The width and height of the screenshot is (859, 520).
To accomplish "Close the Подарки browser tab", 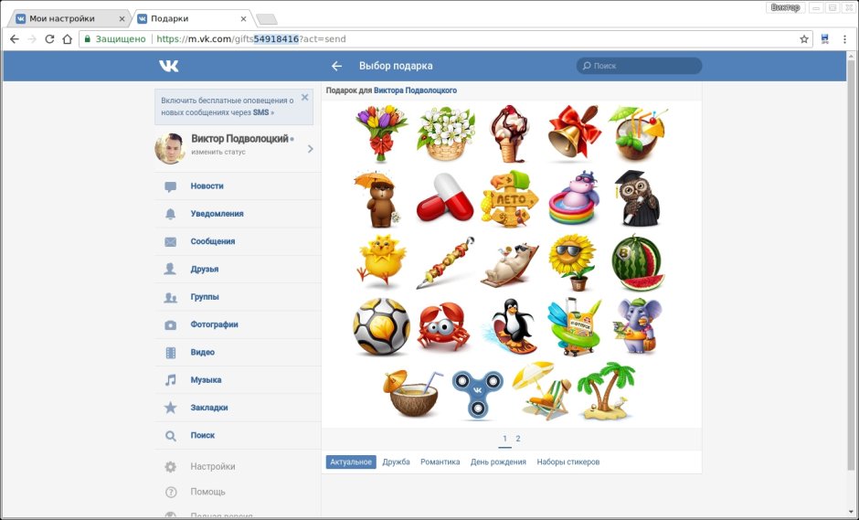I will point(243,18).
